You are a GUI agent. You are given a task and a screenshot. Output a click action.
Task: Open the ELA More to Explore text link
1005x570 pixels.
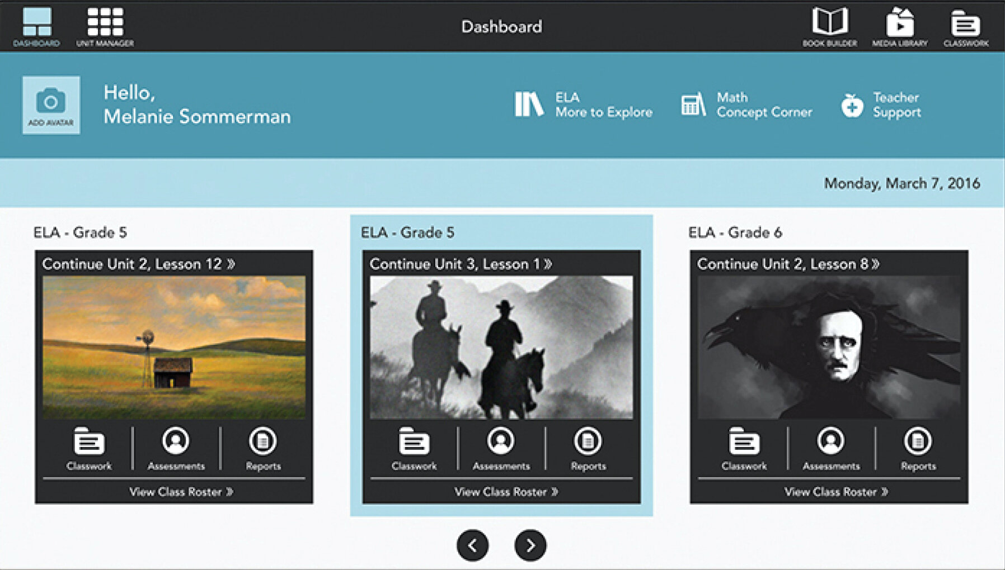coord(604,104)
